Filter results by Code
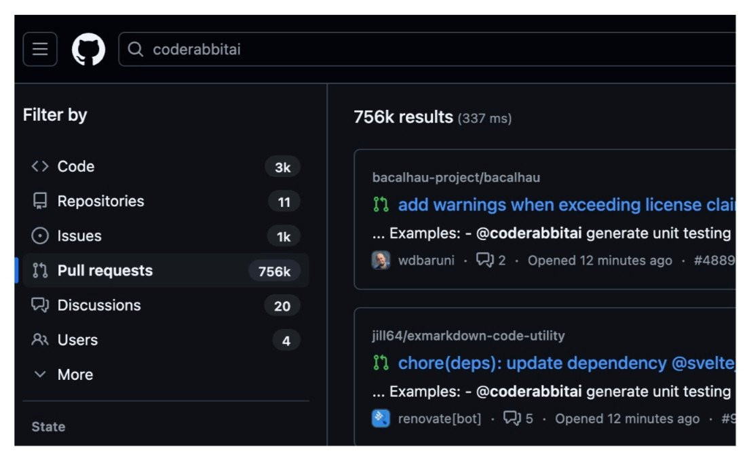This screenshot has height=462, width=751. (166, 167)
